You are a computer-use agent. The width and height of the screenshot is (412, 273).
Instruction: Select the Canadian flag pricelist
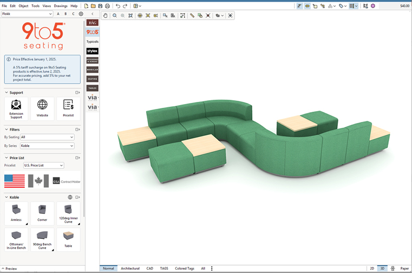point(38,180)
